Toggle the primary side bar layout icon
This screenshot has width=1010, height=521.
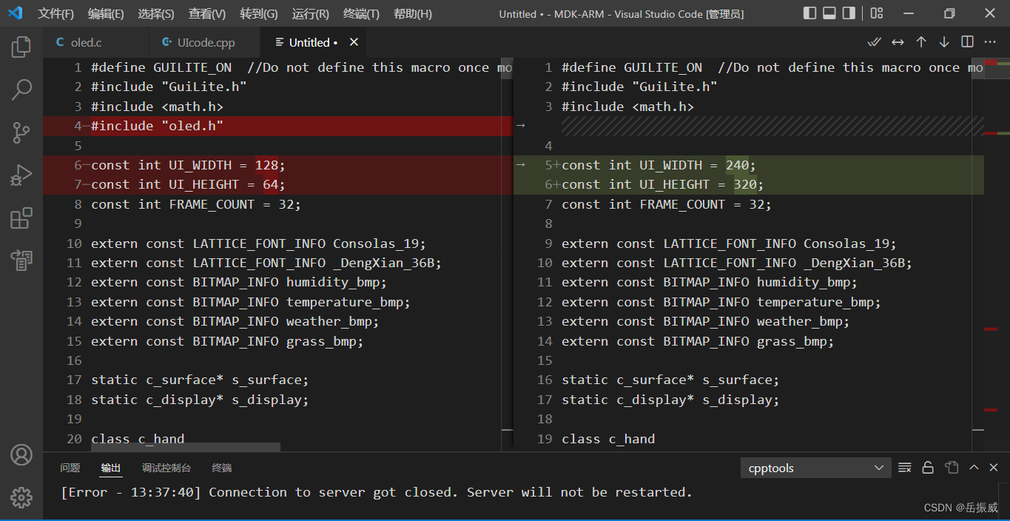[x=810, y=13]
